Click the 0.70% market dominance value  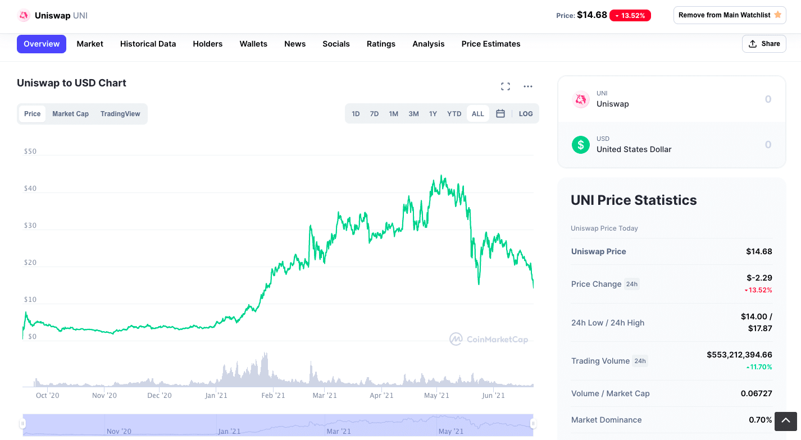[761, 420]
